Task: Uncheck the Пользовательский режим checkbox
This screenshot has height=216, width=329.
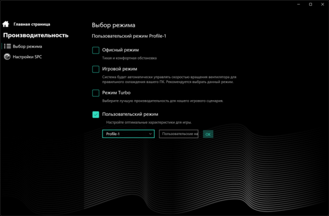Action: (95, 114)
